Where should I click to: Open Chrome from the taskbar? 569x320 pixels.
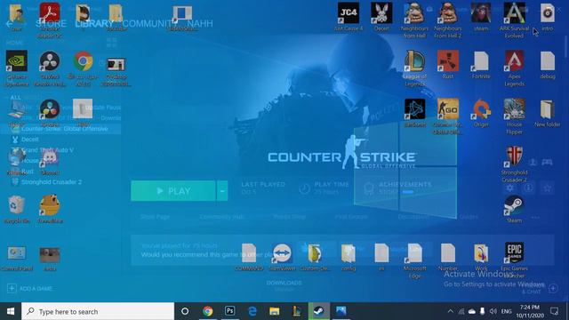tap(207, 311)
